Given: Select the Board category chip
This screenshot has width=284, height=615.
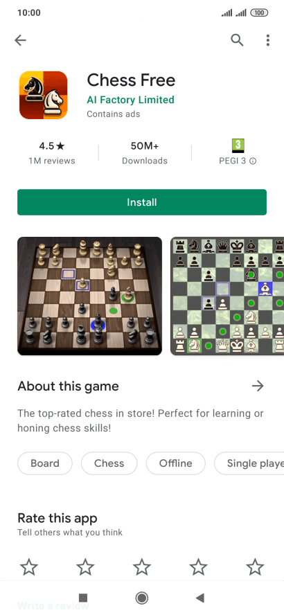Looking at the screenshot, I should (45, 463).
